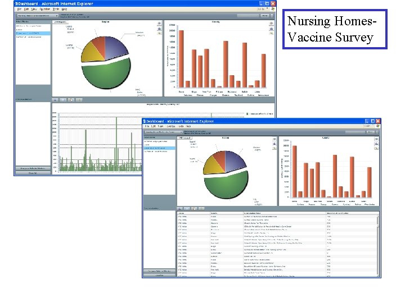
Task: Open small arrow beside Print in back window
Action: (x=272, y=16)
